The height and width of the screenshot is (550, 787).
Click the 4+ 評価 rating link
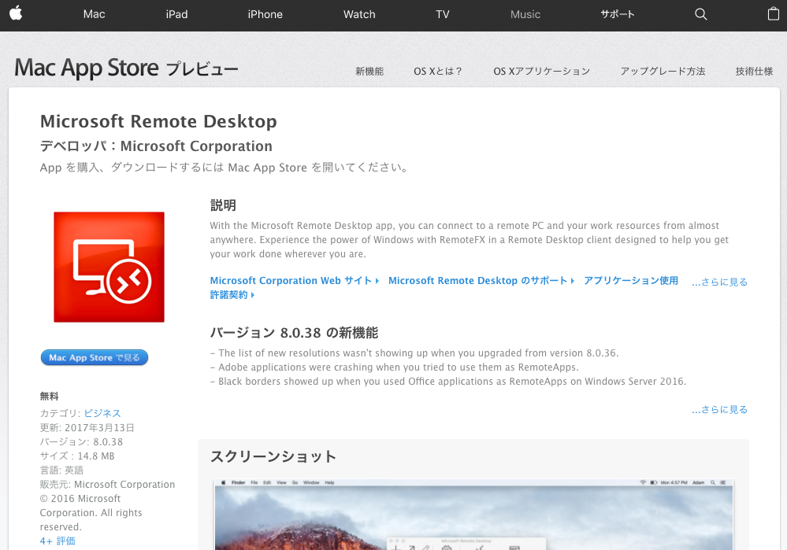pyautogui.click(x=58, y=541)
